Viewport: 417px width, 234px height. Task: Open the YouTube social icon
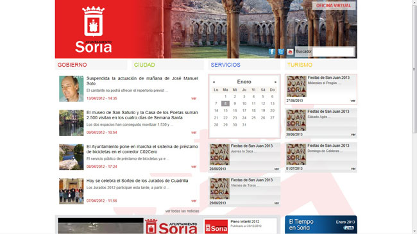click(290, 51)
